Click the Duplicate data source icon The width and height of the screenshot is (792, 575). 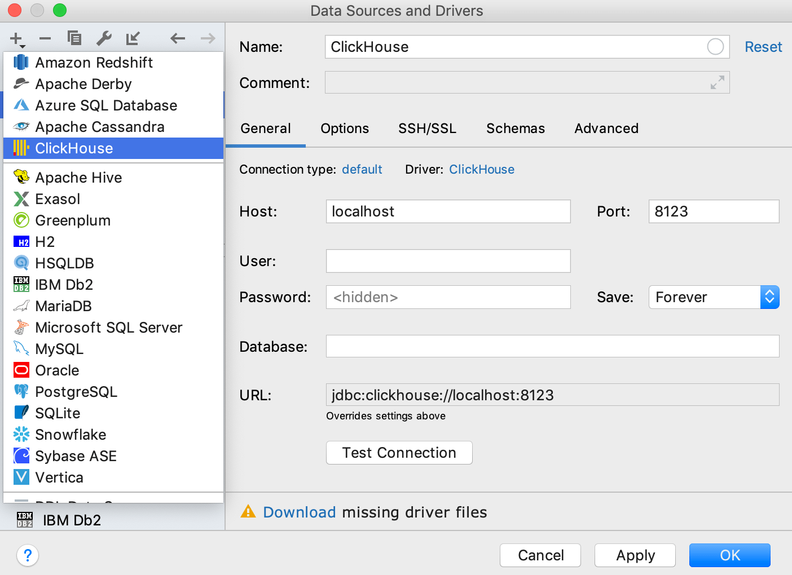74,38
